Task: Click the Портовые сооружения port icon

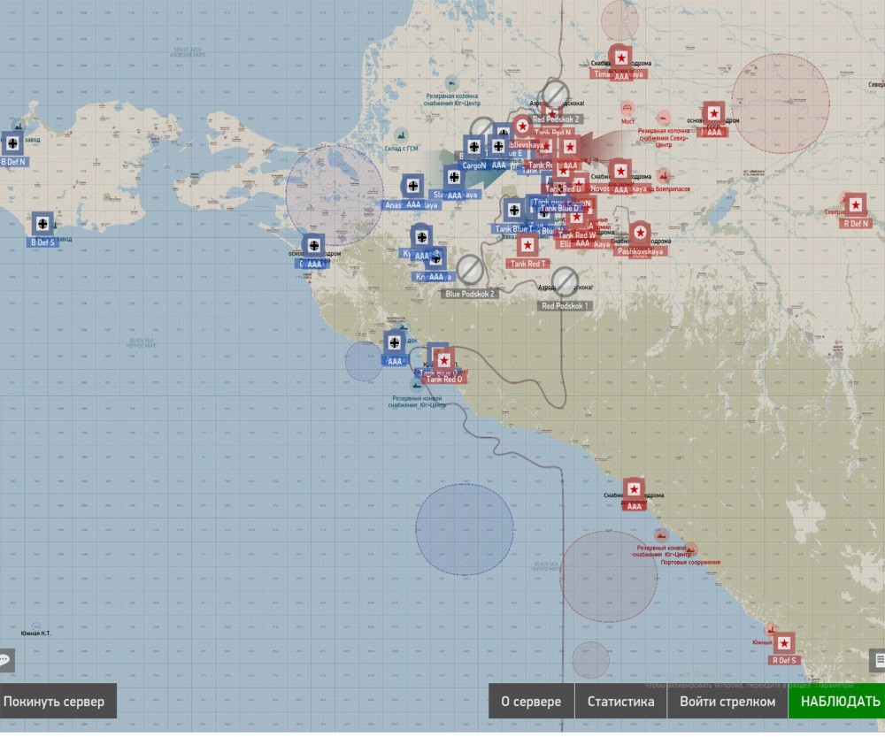Action: [x=690, y=549]
